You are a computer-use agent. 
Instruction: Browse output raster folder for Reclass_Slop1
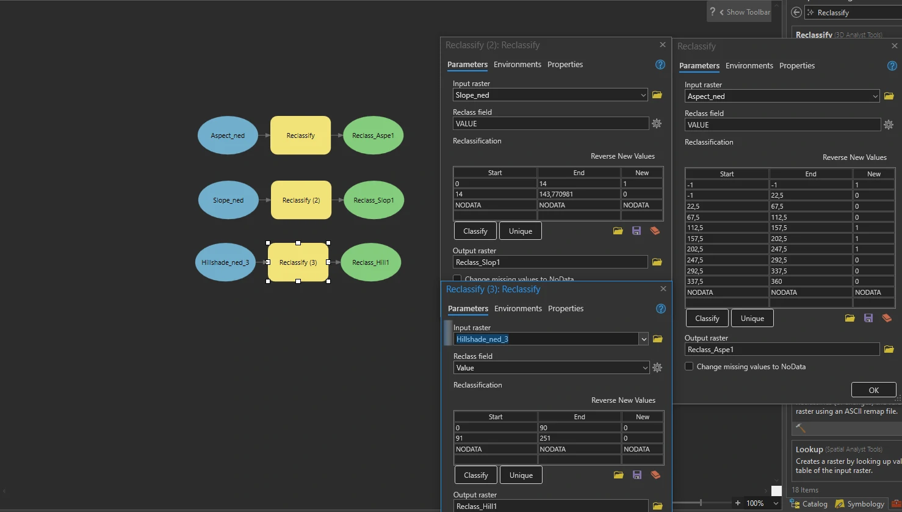pos(657,262)
